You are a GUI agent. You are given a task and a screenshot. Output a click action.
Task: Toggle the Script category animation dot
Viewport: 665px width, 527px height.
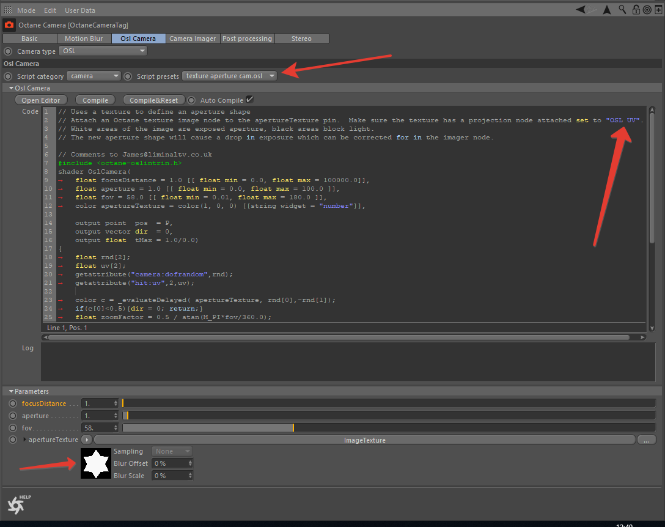point(8,76)
